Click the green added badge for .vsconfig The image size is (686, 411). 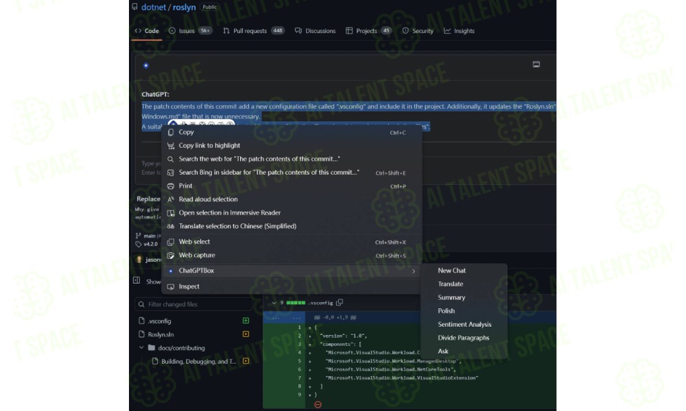click(x=246, y=321)
